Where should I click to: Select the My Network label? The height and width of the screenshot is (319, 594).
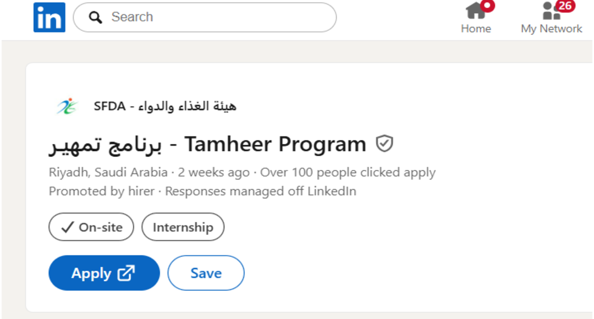[551, 29]
